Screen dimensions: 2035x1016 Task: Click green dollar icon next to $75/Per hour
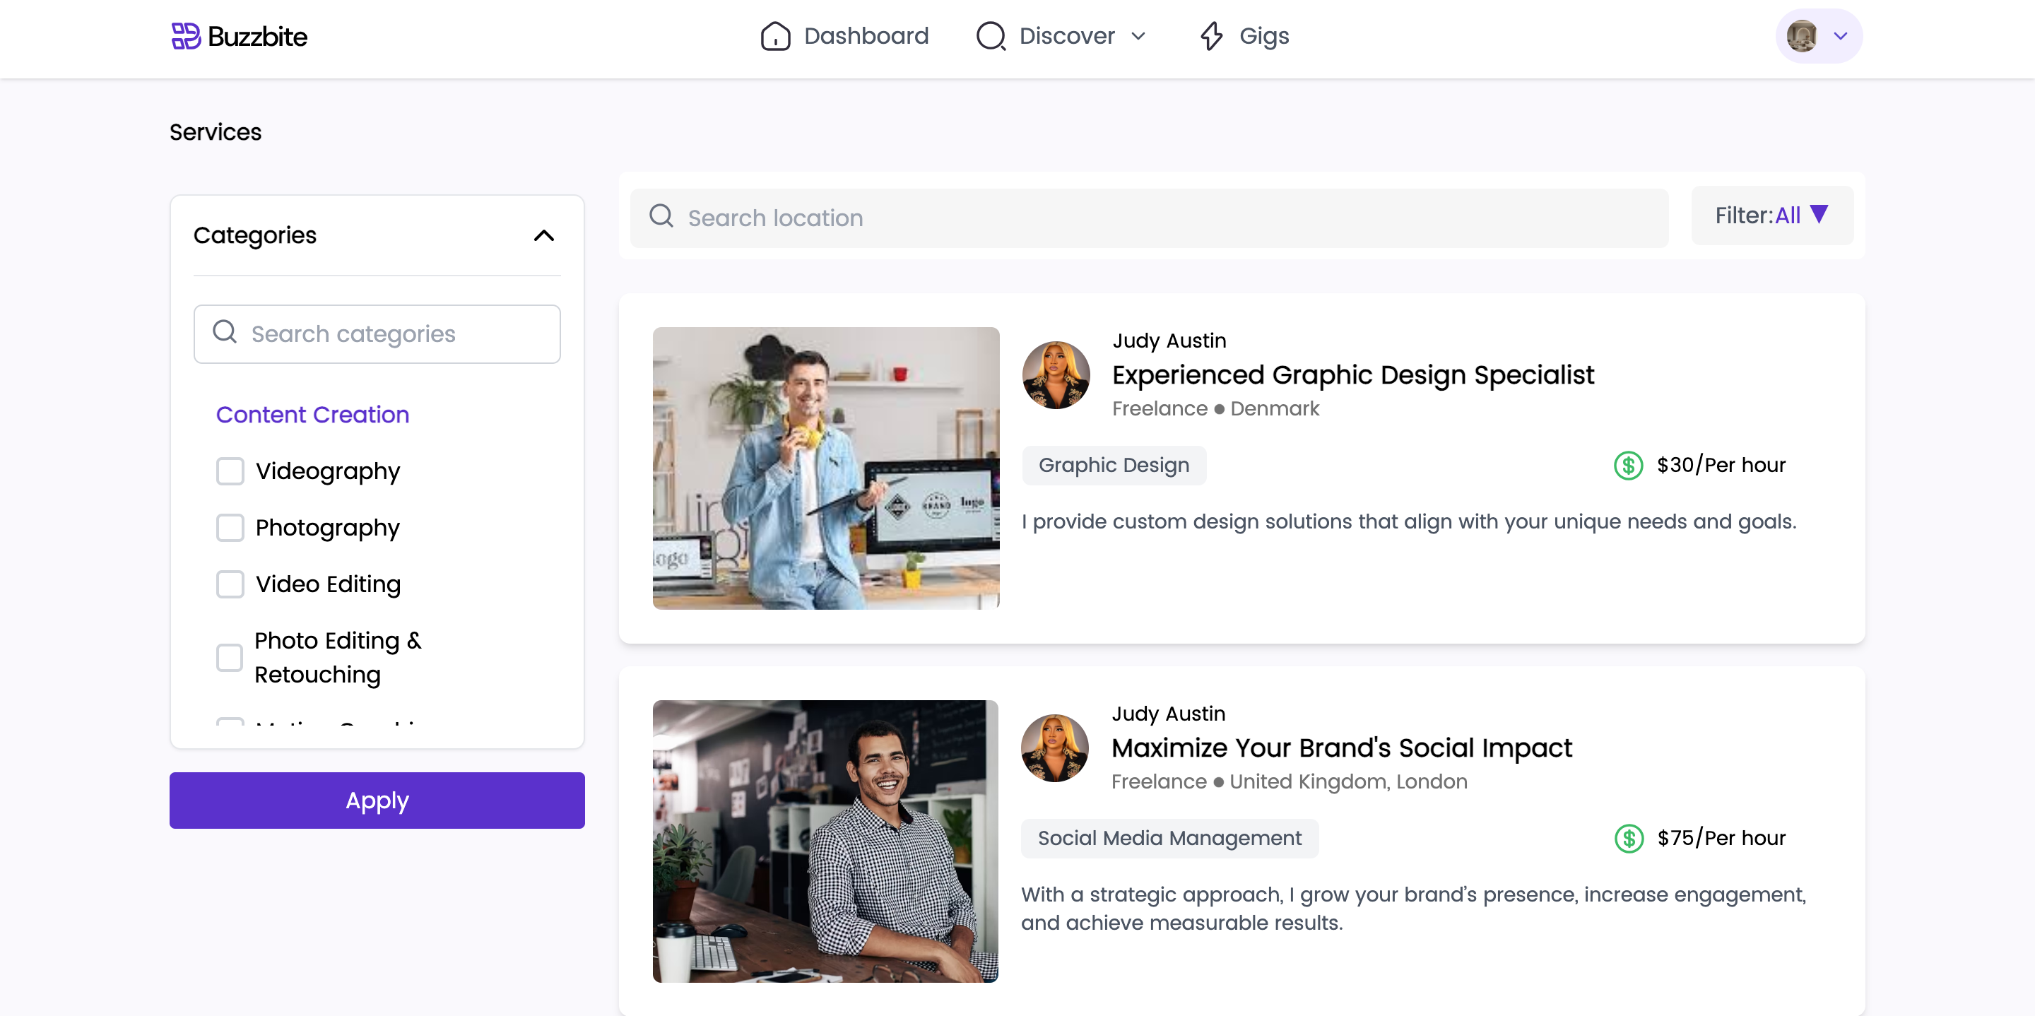(1628, 838)
